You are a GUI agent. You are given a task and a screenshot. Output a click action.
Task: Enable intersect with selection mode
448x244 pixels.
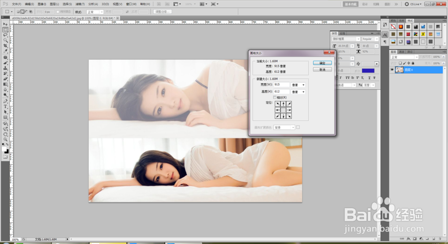pos(31,12)
